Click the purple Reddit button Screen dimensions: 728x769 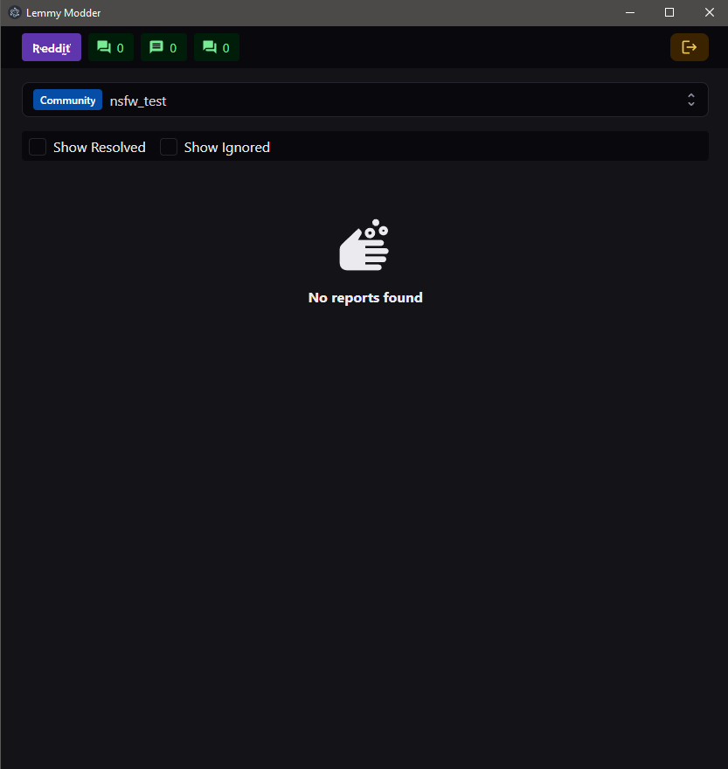pyautogui.click(x=52, y=47)
